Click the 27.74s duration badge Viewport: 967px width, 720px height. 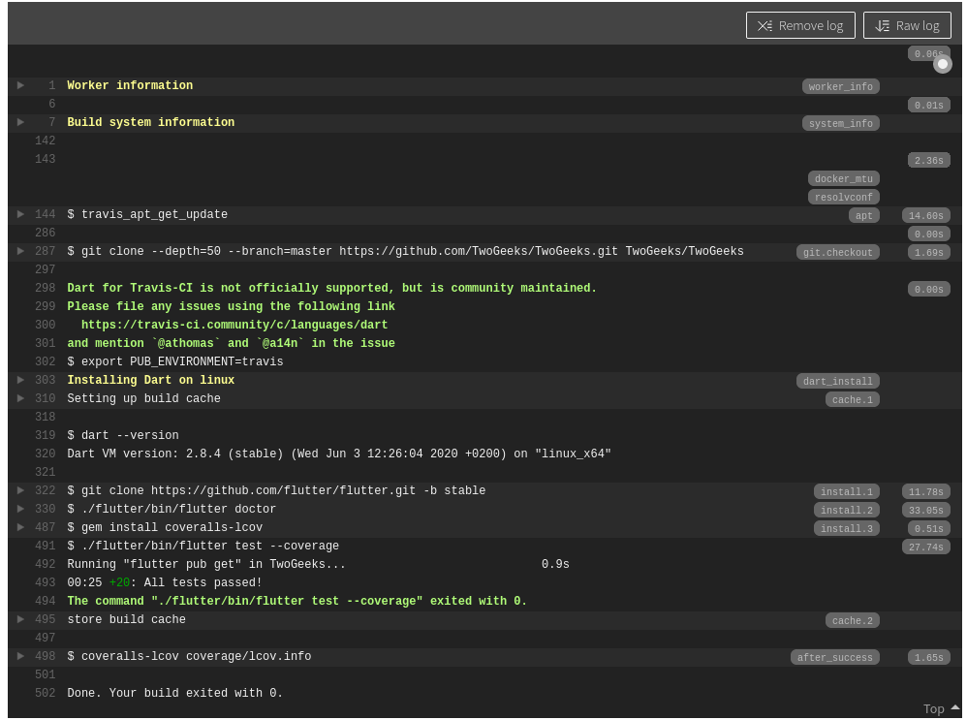[925, 548]
